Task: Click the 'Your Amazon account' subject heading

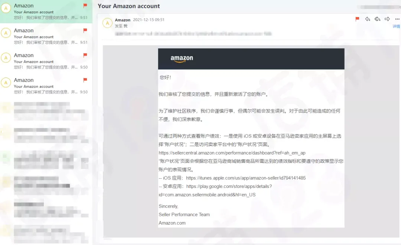Action: (x=128, y=6)
